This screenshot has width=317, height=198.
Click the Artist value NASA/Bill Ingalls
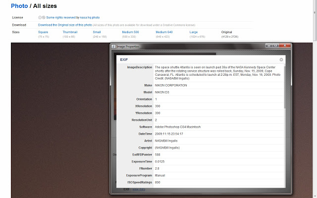click(166, 141)
